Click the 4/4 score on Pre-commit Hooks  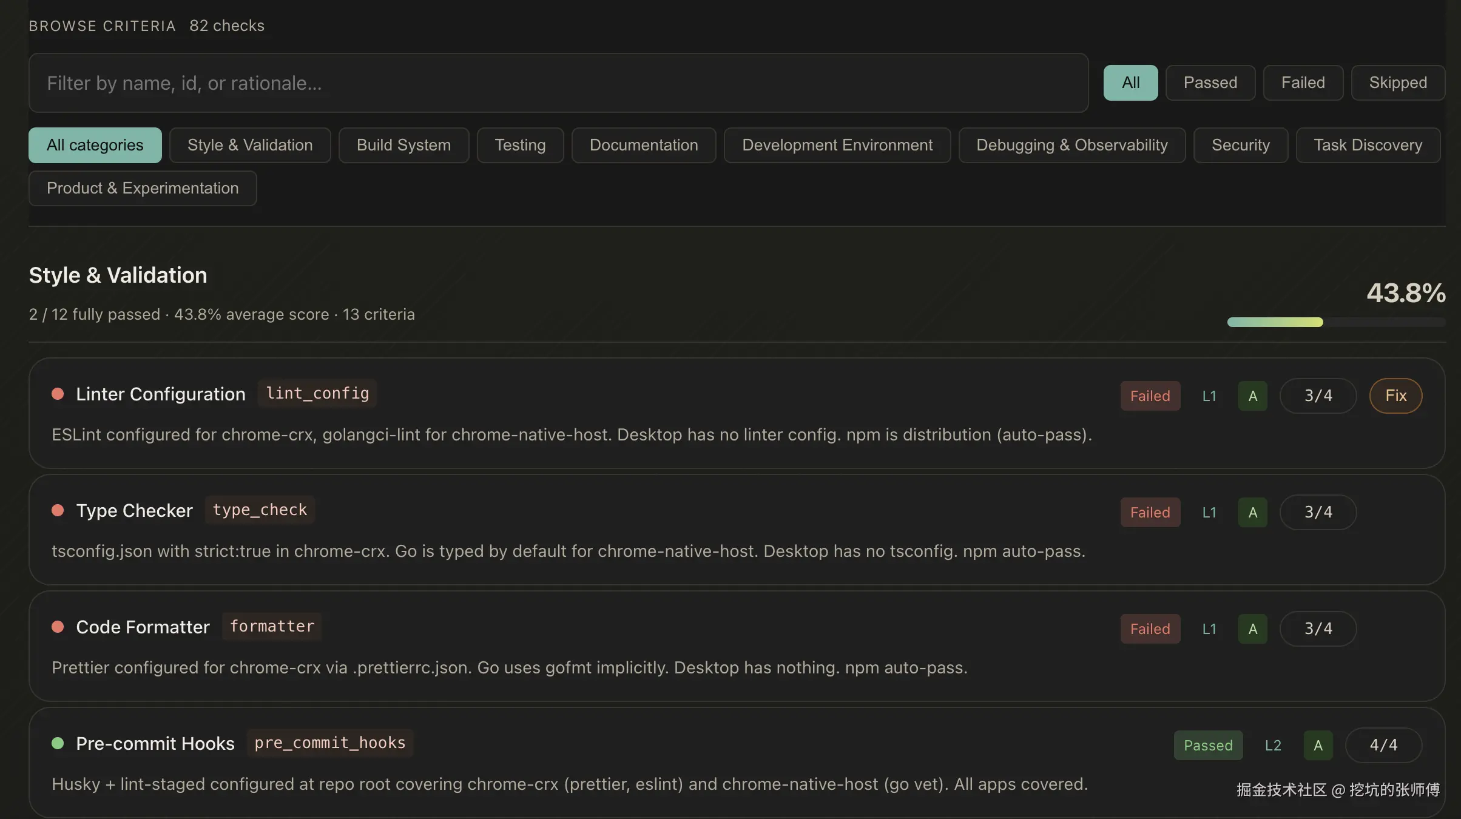[1383, 745]
